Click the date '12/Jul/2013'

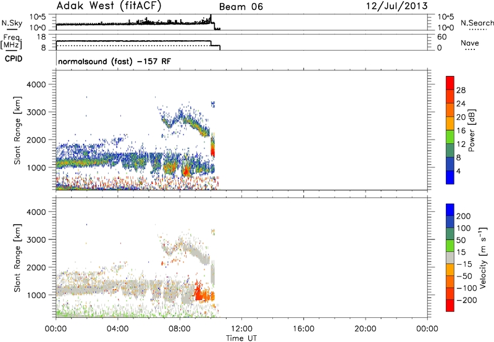pyautogui.click(x=396, y=6)
